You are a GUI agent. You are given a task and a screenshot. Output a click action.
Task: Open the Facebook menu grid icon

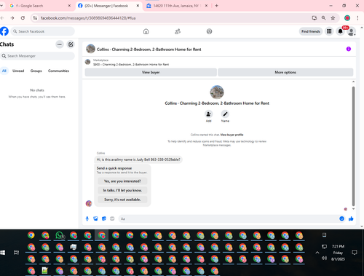coord(329,31)
